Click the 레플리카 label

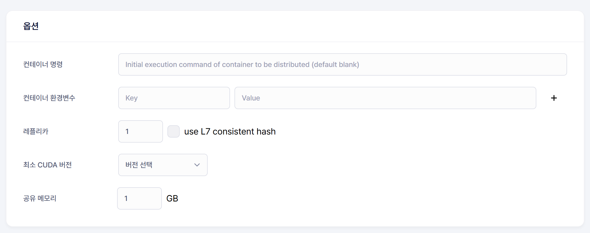(36, 131)
